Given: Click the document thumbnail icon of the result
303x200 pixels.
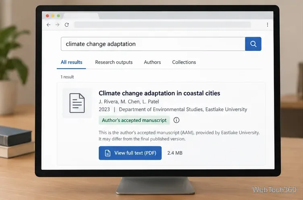Looking at the screenshot, I should point(77,103).
